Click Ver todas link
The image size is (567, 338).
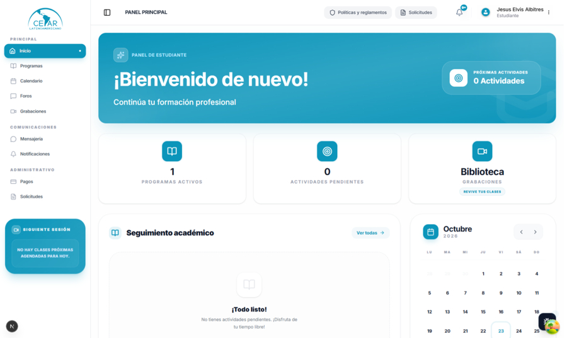click(370, 233)
